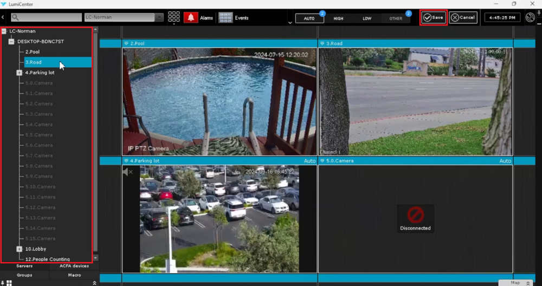Click the icon right of the clock
Viewport: 542px width, 286px height.
point(530,17)
